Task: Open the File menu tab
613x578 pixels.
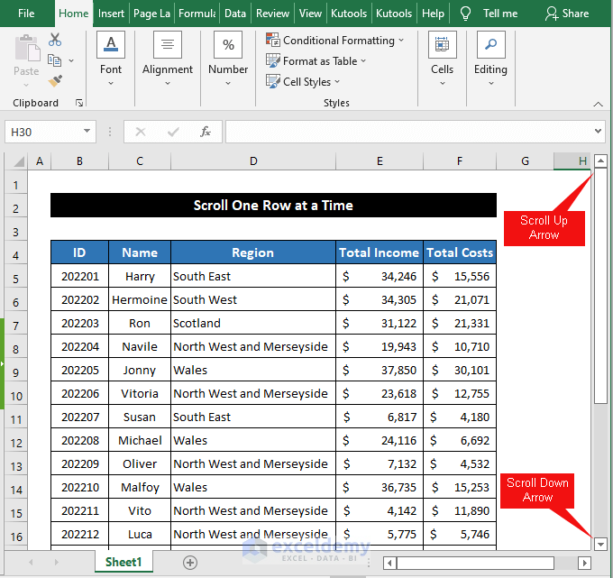Action: click(26, 14)
